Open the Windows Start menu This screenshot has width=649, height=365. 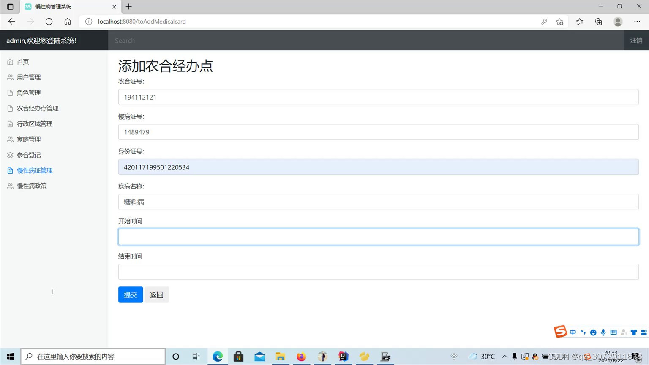pos(10,357)
